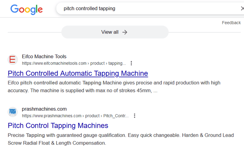Screen dimensions: 244x153
Task: Click the arrow icon beside View all
Action: [125, 32]
